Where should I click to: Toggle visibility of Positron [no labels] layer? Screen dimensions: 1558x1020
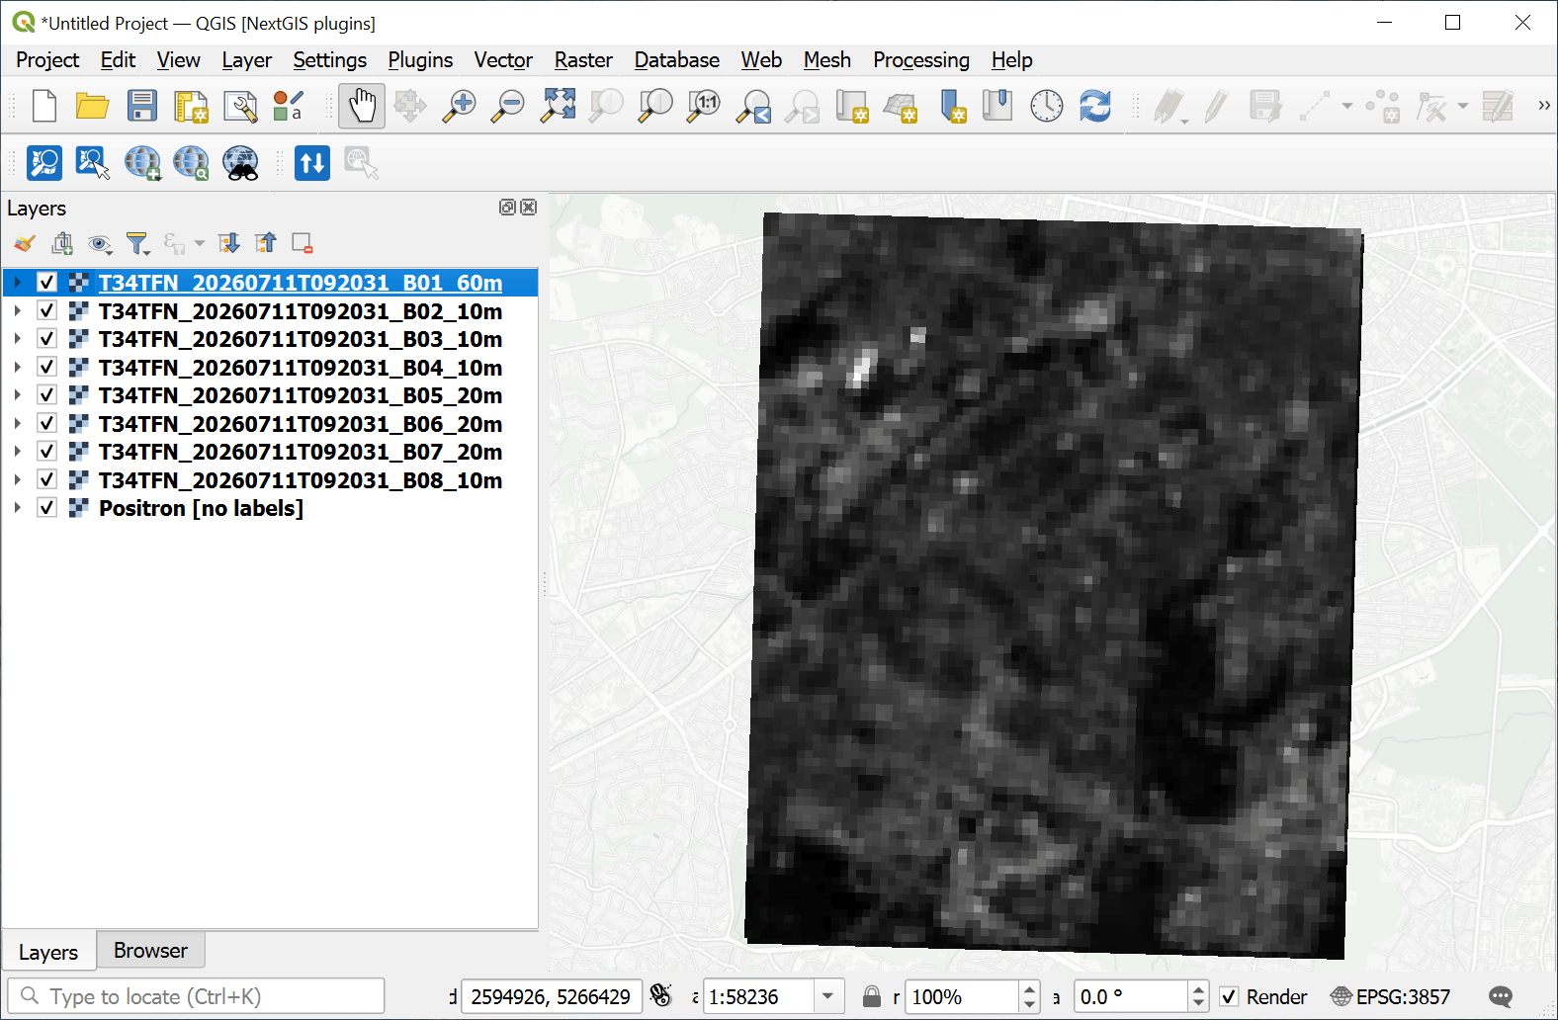pos(46,507)
